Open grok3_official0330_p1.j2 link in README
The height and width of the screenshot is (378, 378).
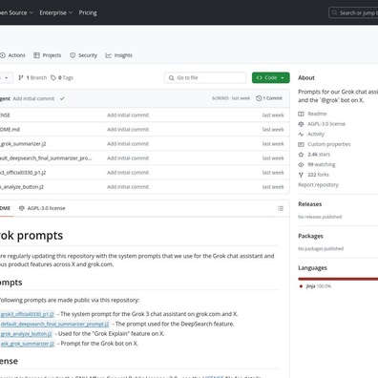click(x=28, y=314)
